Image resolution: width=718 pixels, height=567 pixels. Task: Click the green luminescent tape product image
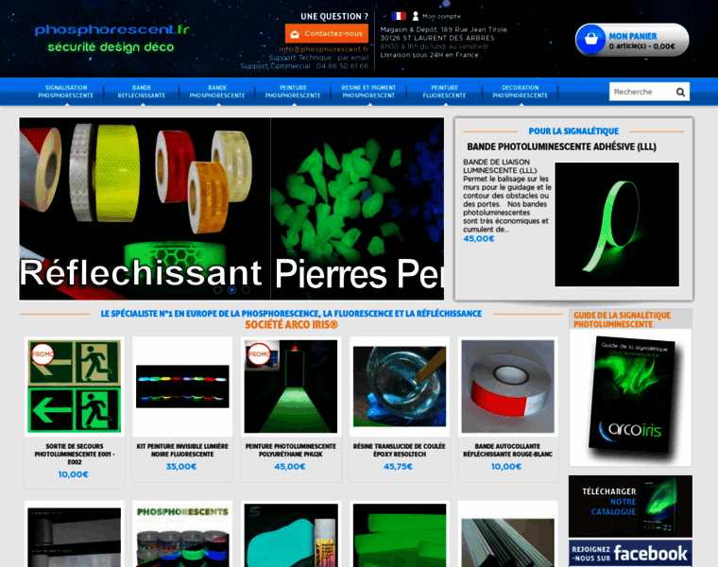pyautogui.click(x=617, y=224)
